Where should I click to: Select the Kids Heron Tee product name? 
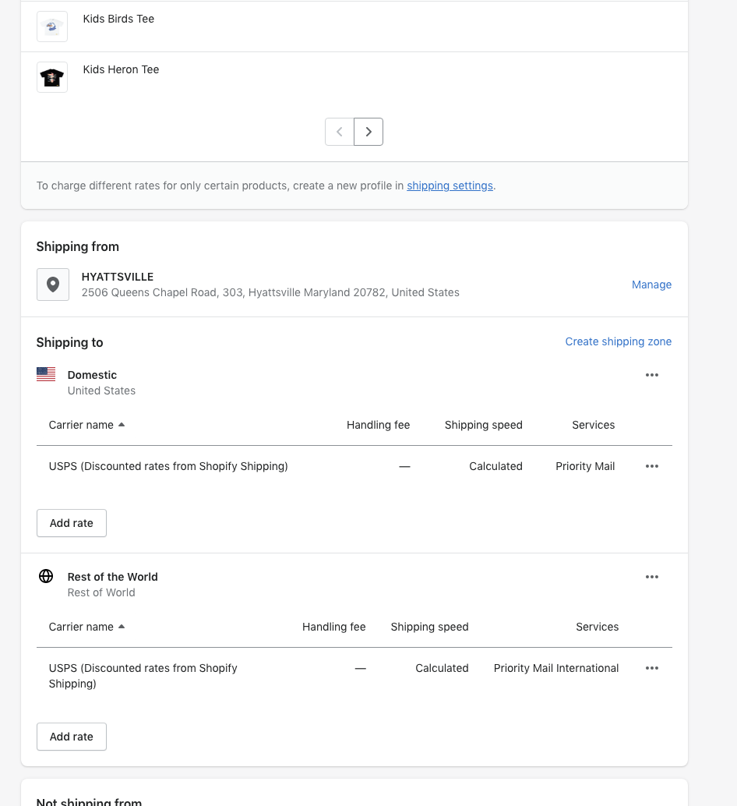121,69
